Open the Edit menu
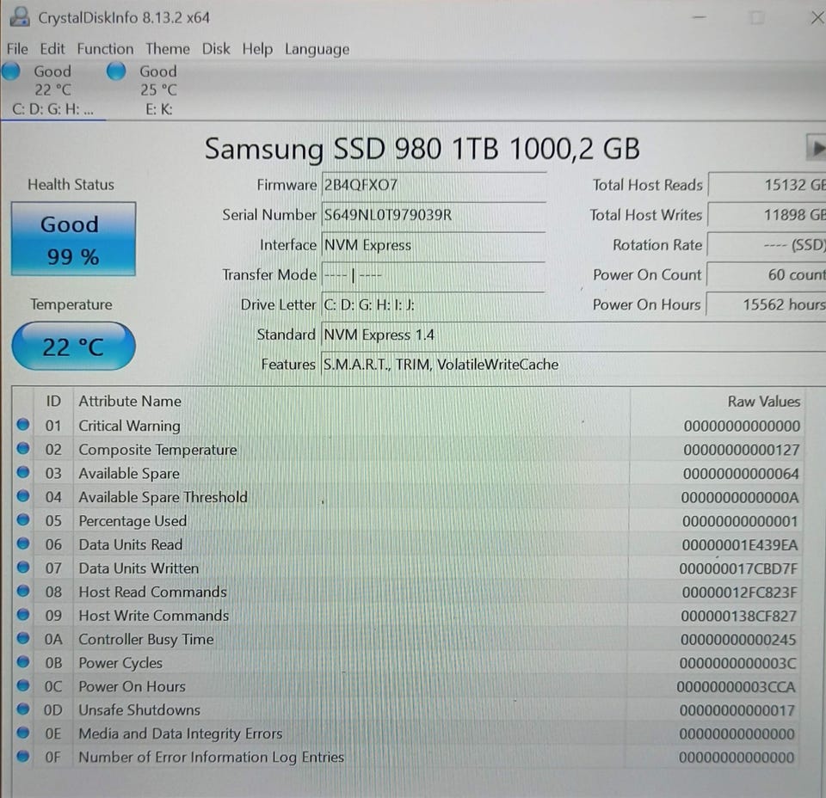This screenshot has height=798, width=826. (x=52, y=49)
